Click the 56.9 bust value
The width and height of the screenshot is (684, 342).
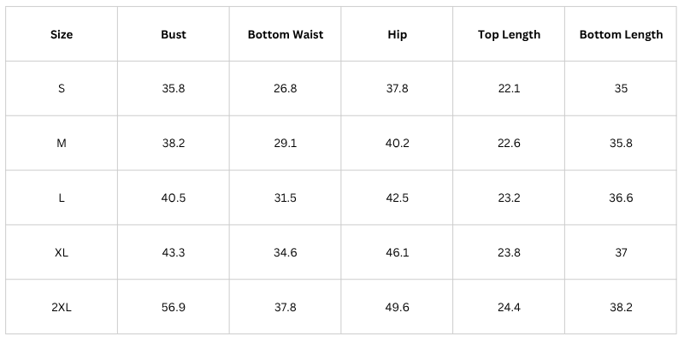[x=174, y=308]
